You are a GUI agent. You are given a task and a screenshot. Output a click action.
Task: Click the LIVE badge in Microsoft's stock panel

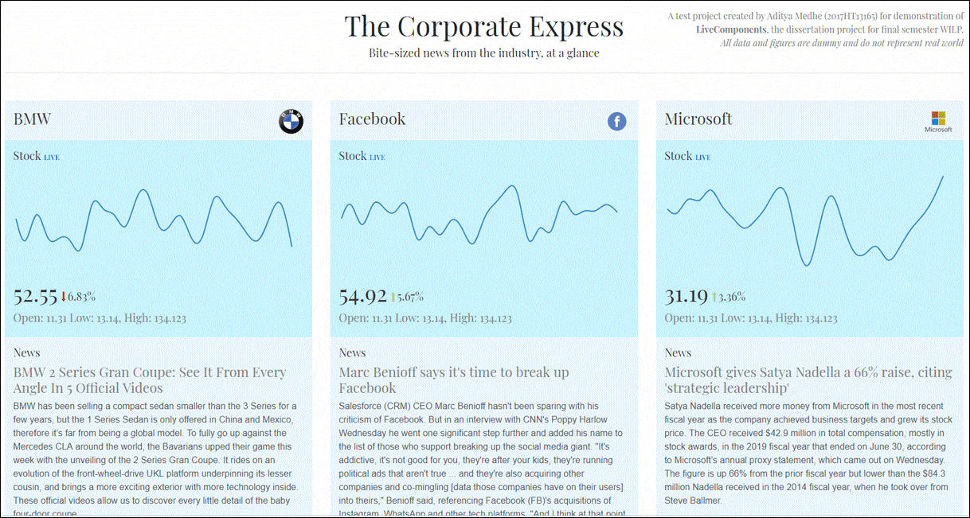pos(702,158)
